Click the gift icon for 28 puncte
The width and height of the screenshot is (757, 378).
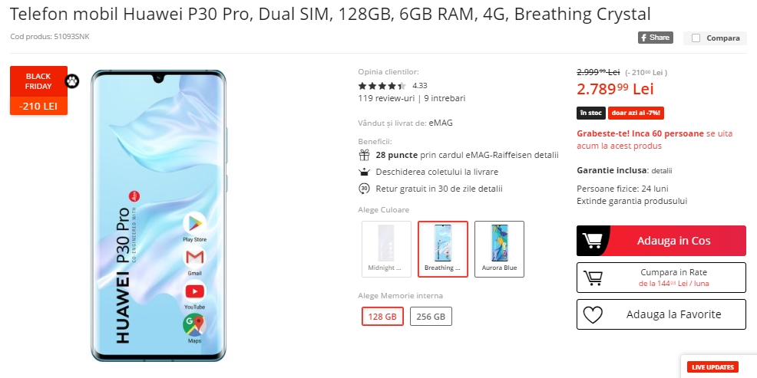coord(364,155)
